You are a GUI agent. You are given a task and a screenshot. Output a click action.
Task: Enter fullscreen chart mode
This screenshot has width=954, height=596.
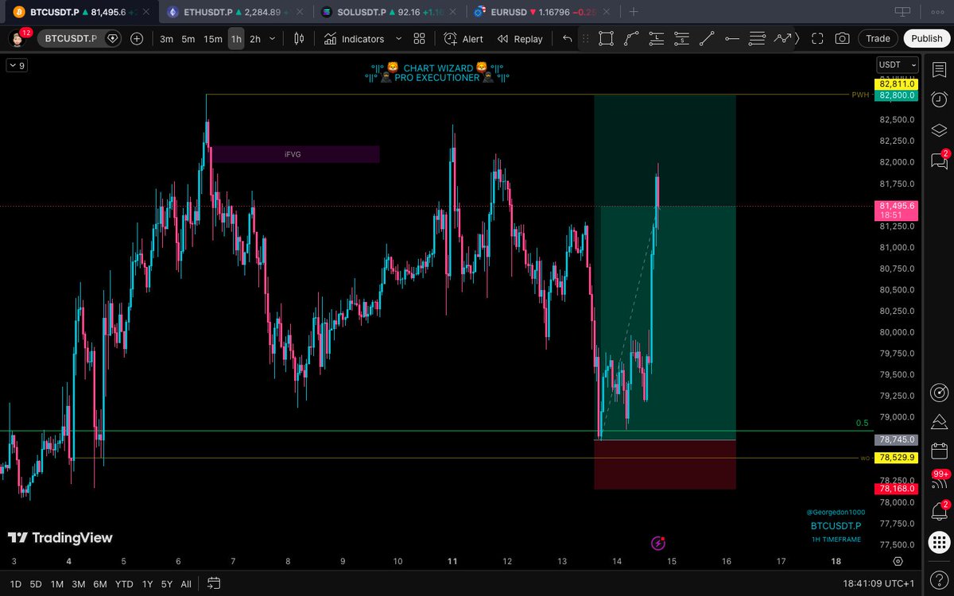coord(817,38)
